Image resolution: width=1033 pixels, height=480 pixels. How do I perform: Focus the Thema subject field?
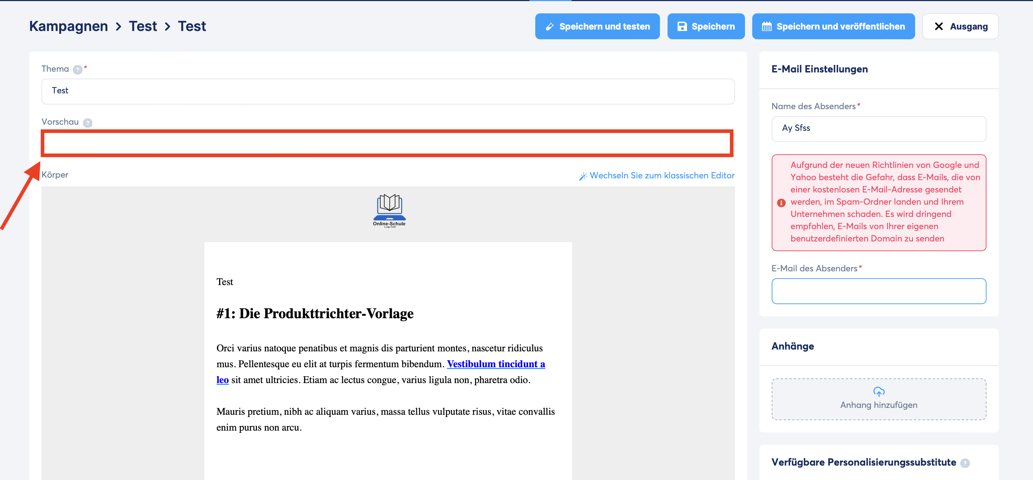(387, 91)
